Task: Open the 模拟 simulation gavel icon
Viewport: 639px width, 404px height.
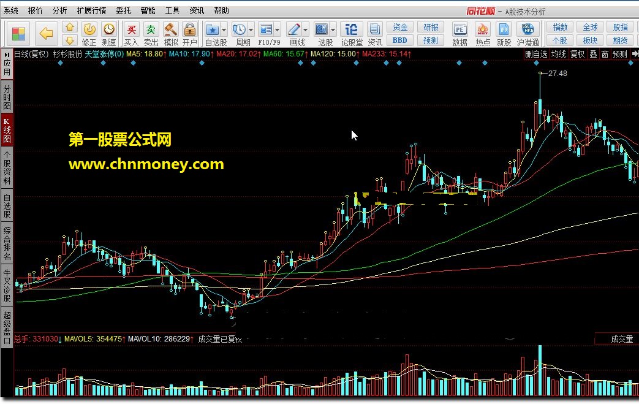Action: pos(171,34)
